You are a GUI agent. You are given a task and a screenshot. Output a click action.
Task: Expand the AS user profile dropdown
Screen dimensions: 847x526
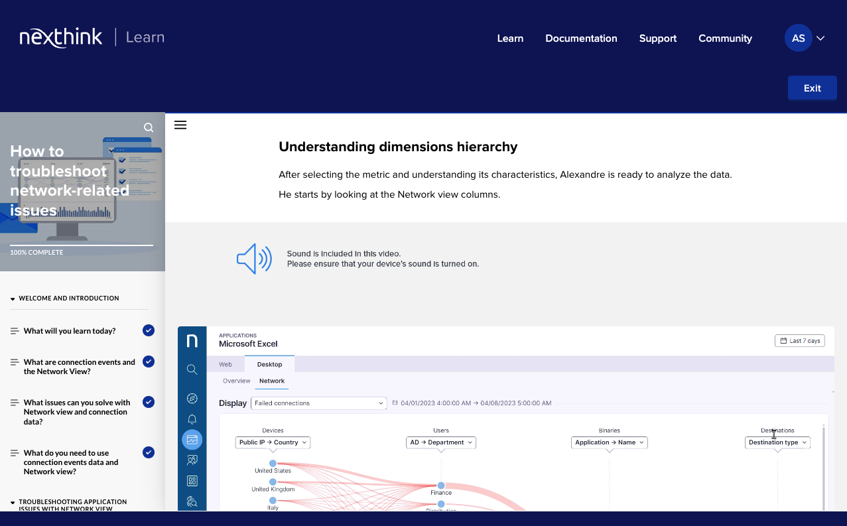[x=805, y=38]
